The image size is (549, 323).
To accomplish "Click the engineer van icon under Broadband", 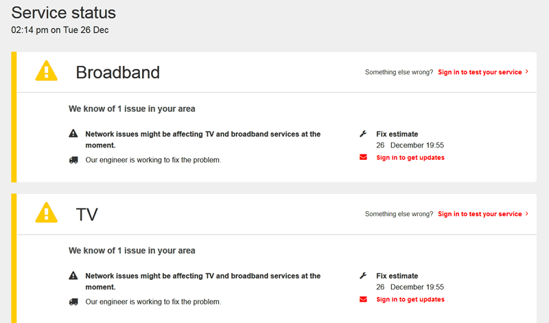I will (73, 160).
